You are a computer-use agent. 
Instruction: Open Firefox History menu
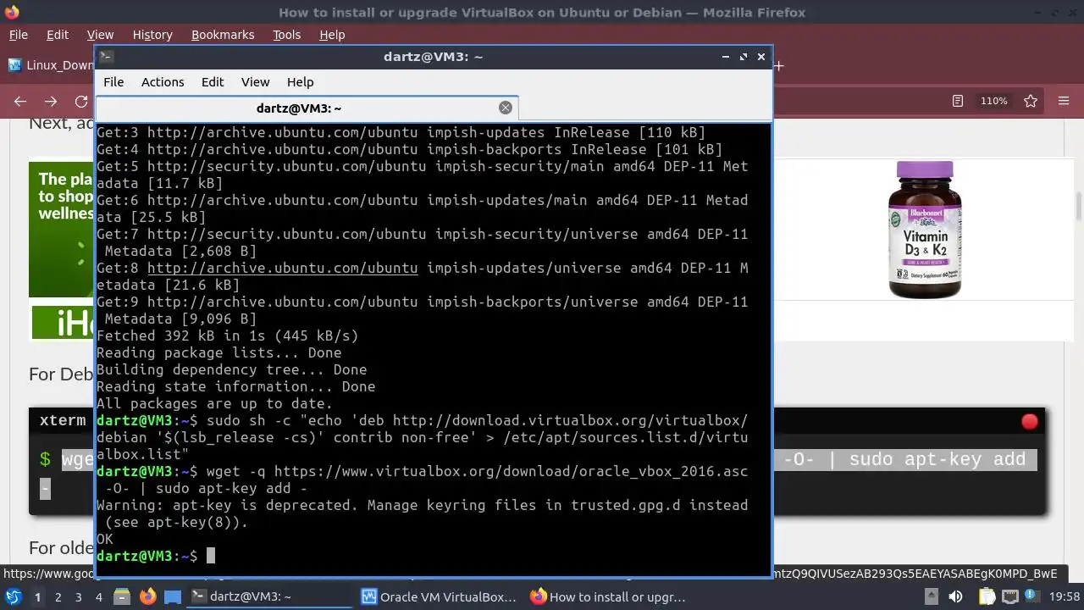(x=152, y=35)
